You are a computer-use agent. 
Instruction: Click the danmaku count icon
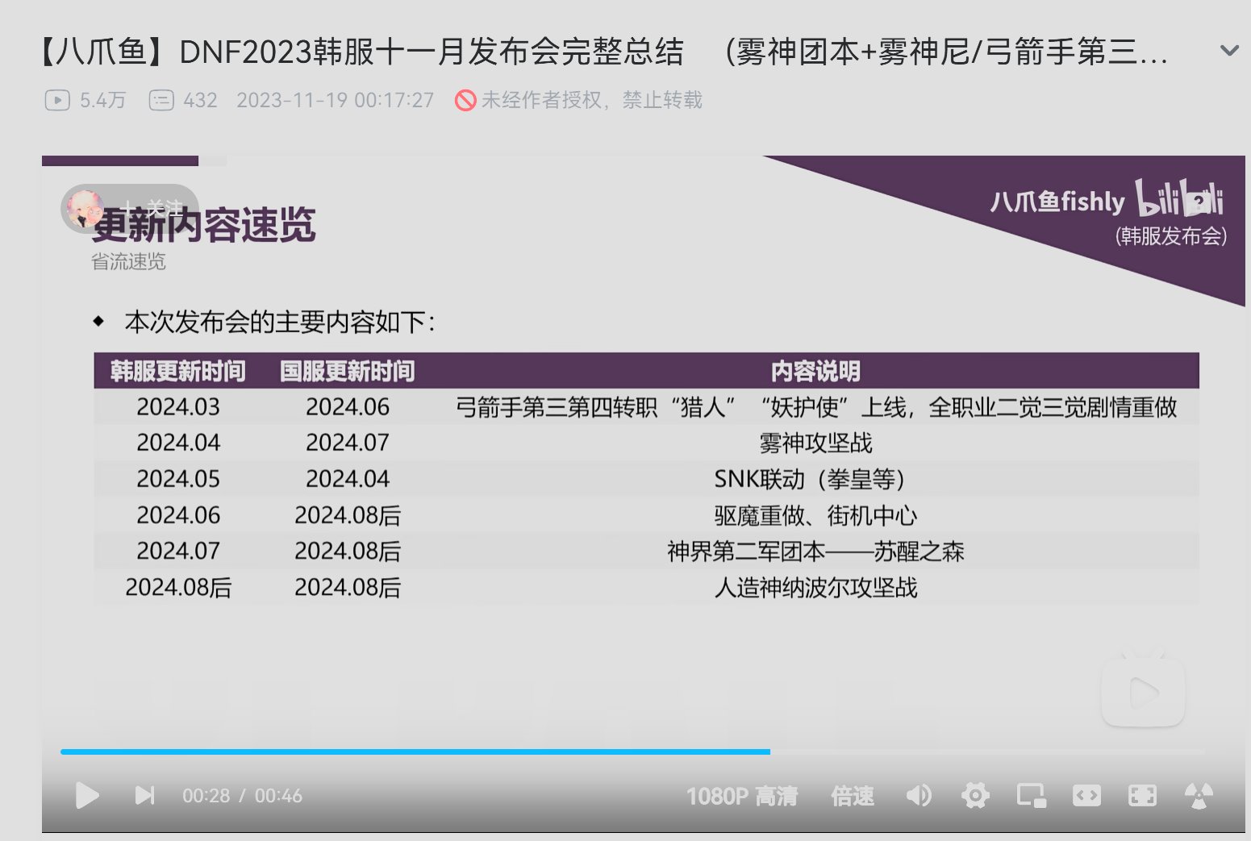pyautogui.click(x=161, y=100)
